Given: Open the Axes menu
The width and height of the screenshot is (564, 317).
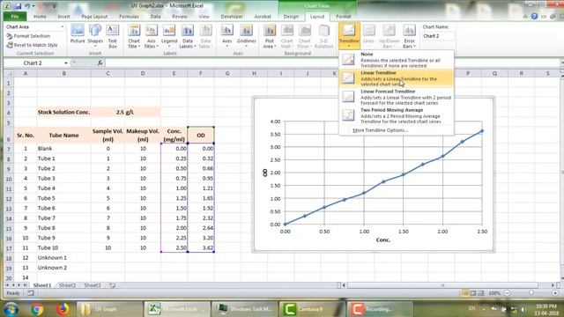Looking at the screenshot, I should 227,36.
